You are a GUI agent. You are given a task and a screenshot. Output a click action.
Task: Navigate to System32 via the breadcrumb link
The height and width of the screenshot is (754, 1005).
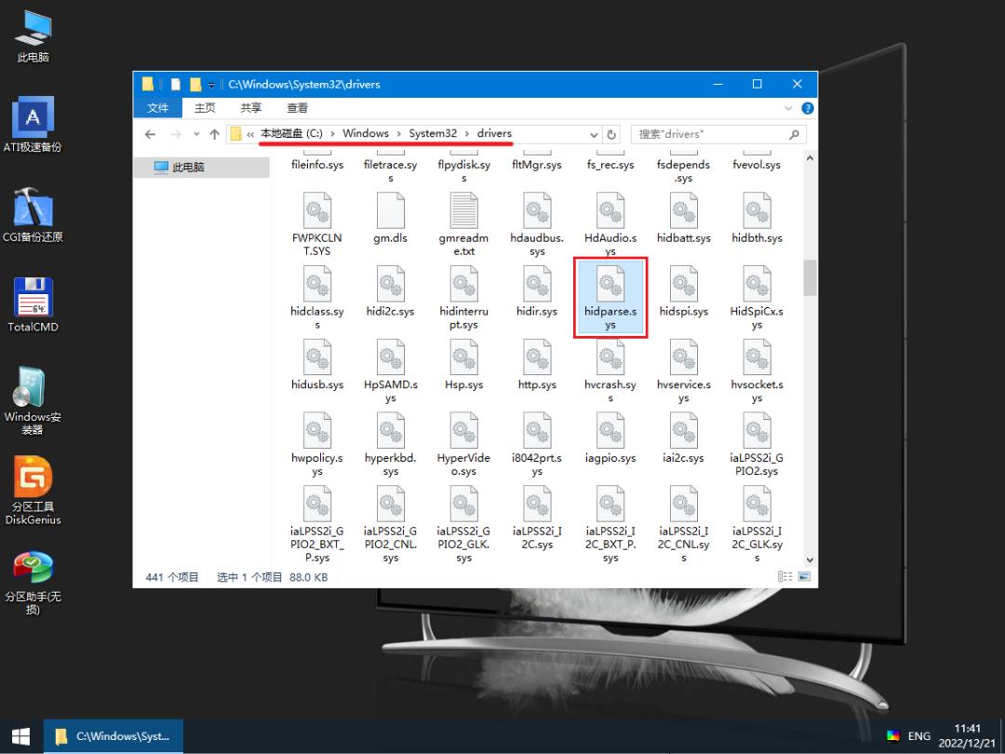[x=432, y=133]
